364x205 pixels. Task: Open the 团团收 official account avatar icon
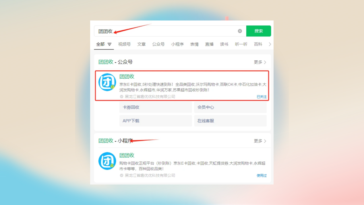(107, 82)
